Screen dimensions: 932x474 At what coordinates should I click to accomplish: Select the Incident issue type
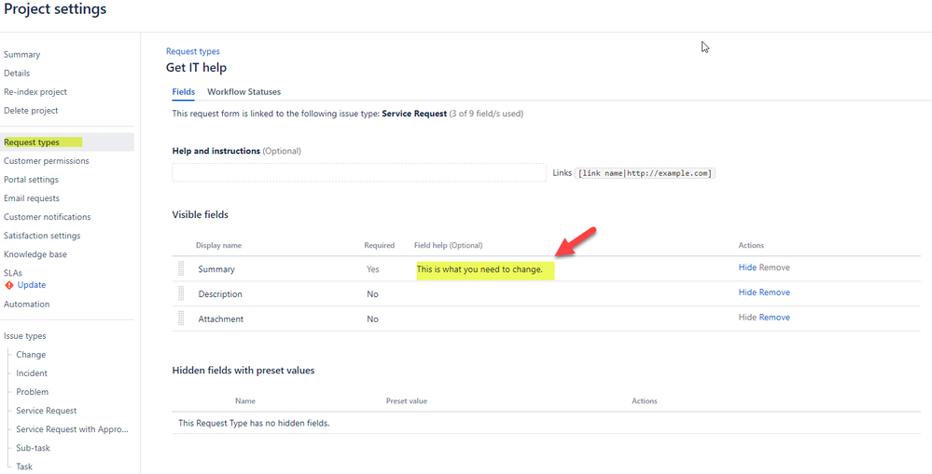[32, 373]
